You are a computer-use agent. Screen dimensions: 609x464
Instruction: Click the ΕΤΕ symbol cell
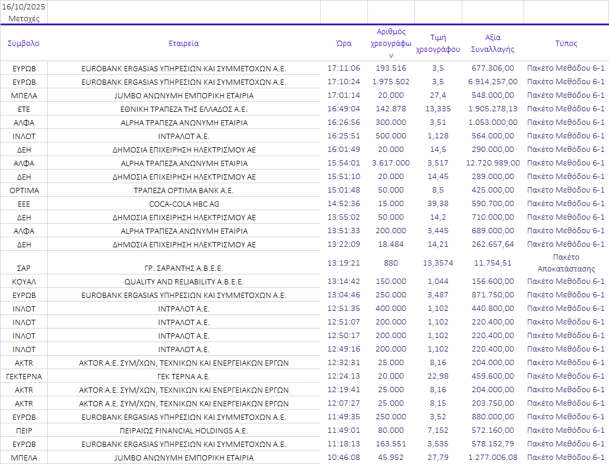24,109
